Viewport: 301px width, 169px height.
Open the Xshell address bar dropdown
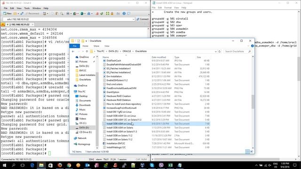pos(134,19)
